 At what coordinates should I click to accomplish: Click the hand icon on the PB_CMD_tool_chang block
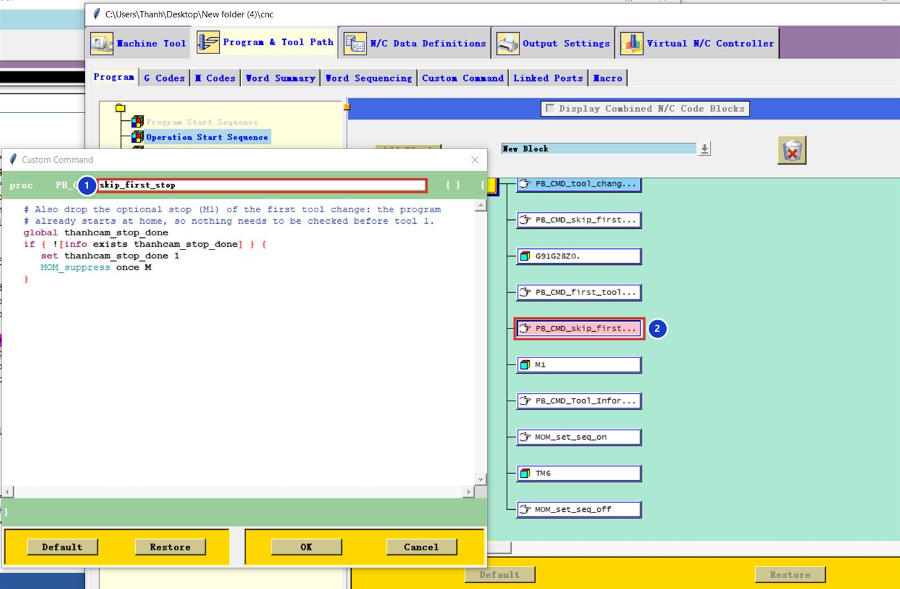(525, 184)
